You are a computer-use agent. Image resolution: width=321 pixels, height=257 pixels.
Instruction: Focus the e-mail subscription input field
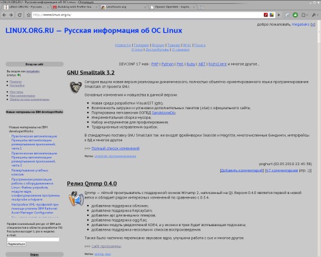[33, 240]
